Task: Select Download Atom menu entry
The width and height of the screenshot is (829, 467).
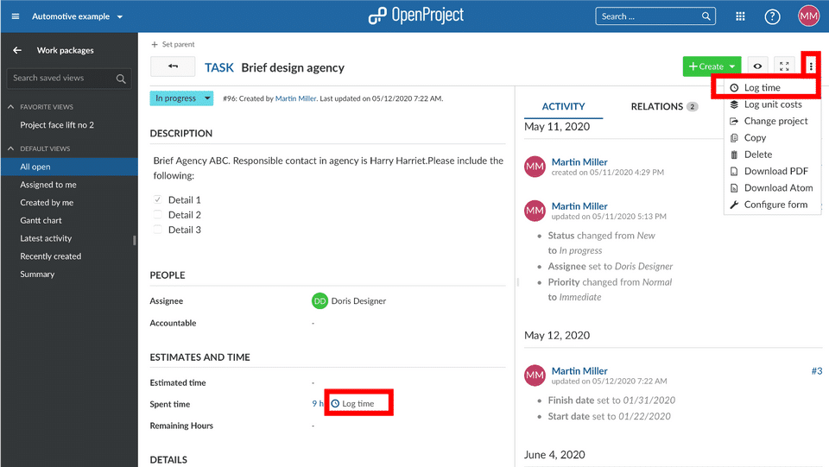Action: 772,188
